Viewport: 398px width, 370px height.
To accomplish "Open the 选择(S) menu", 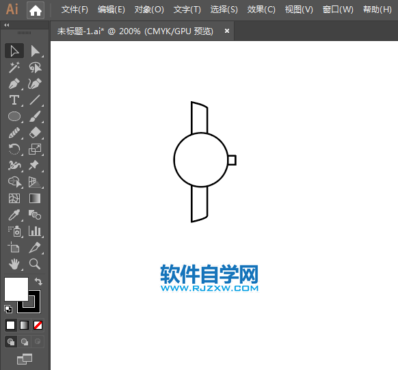I will click(x=224, y=10).
